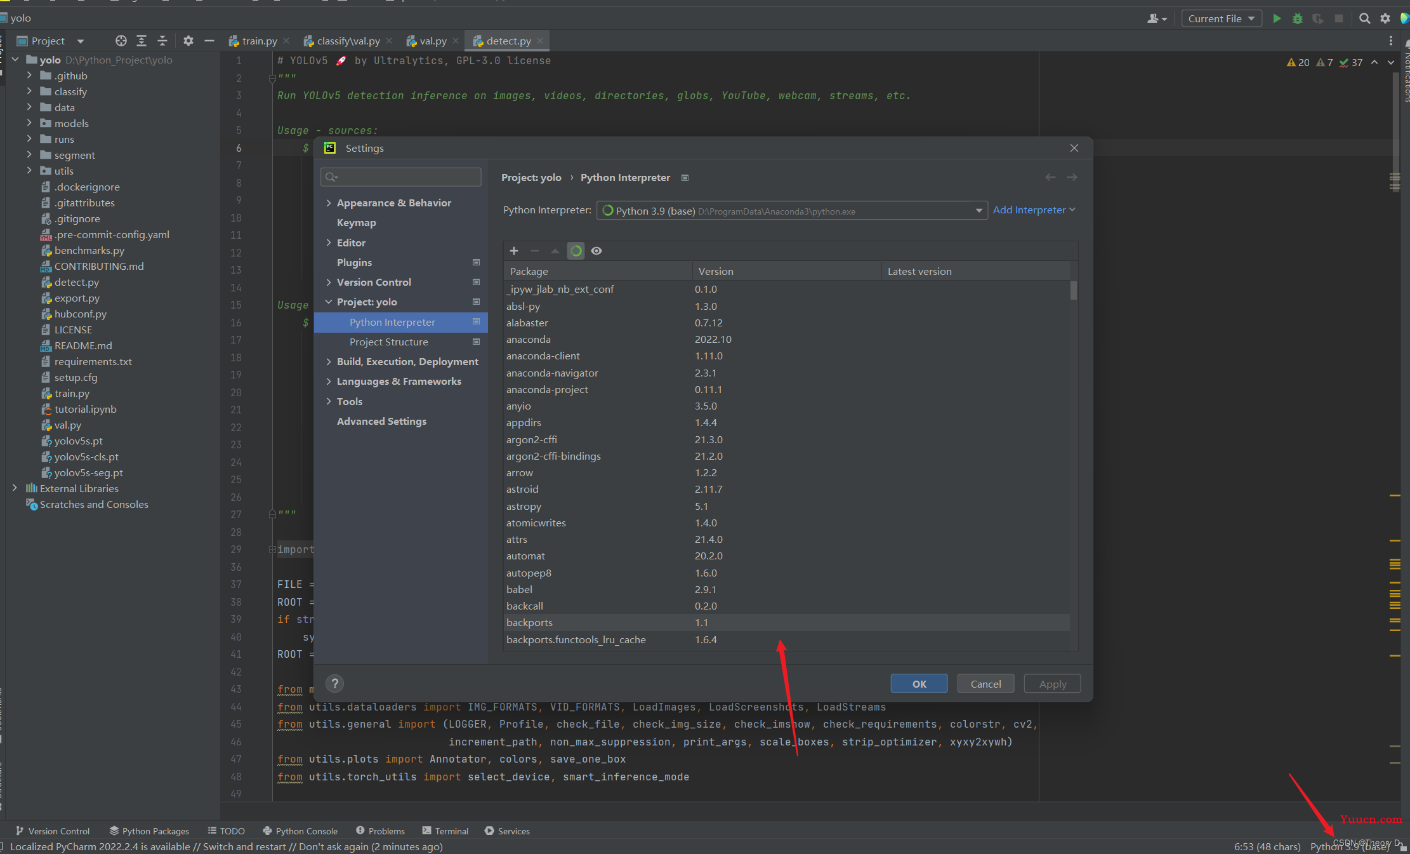Screen dimensions: 1410x854
Task: Select the anaconda-navigator package row
Action: pos(787,373)
